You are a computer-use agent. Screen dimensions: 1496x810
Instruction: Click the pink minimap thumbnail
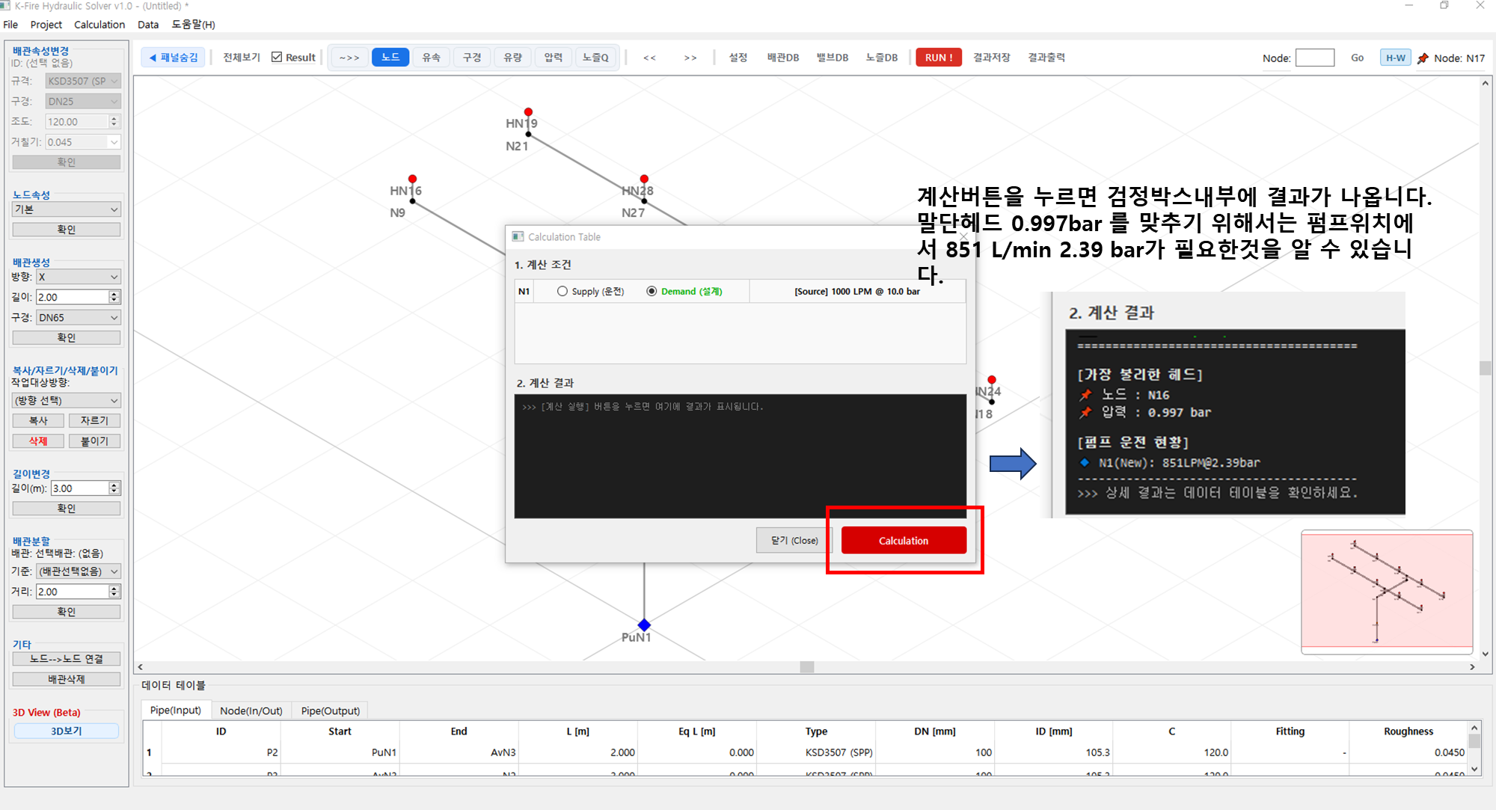pos(1387,591)
